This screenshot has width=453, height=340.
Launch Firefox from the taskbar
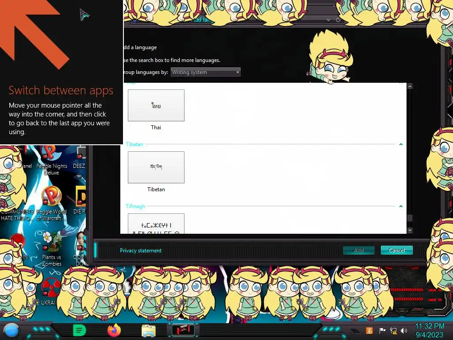[x=114, y=330]
